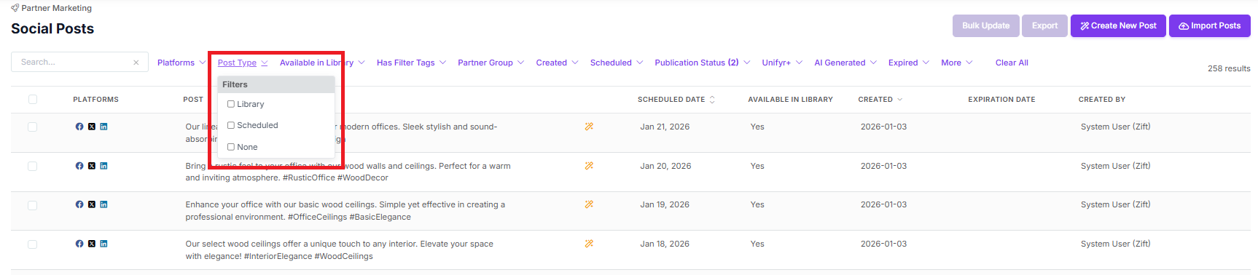The image size is (1258, 275).
Task: Check the None filter option
Action: (x=231, y=147)
